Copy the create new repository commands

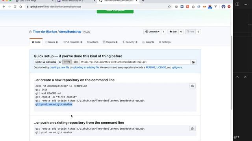pyautogui.click(x=193, y=86)
